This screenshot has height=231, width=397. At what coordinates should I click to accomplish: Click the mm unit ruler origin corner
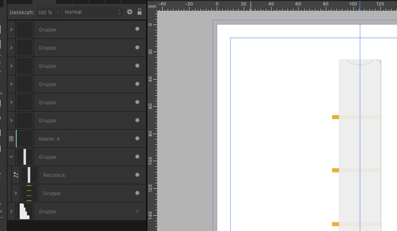152,6
